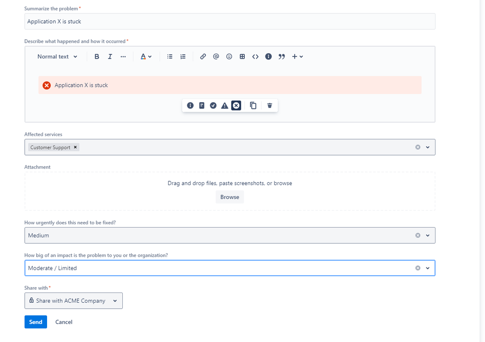Open the insert plus menu
The width and height of the screenshot is (485, 342).
coord(297,57)
